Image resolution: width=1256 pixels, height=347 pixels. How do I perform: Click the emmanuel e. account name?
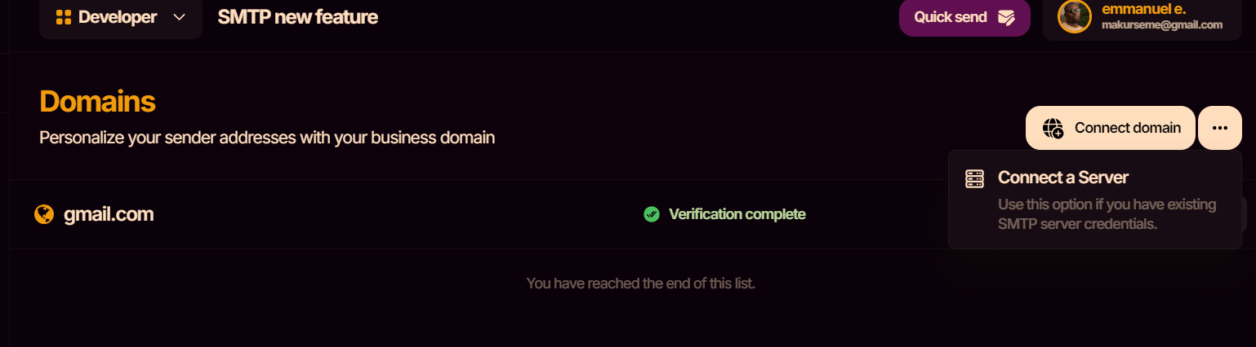tap(1142, 9)
